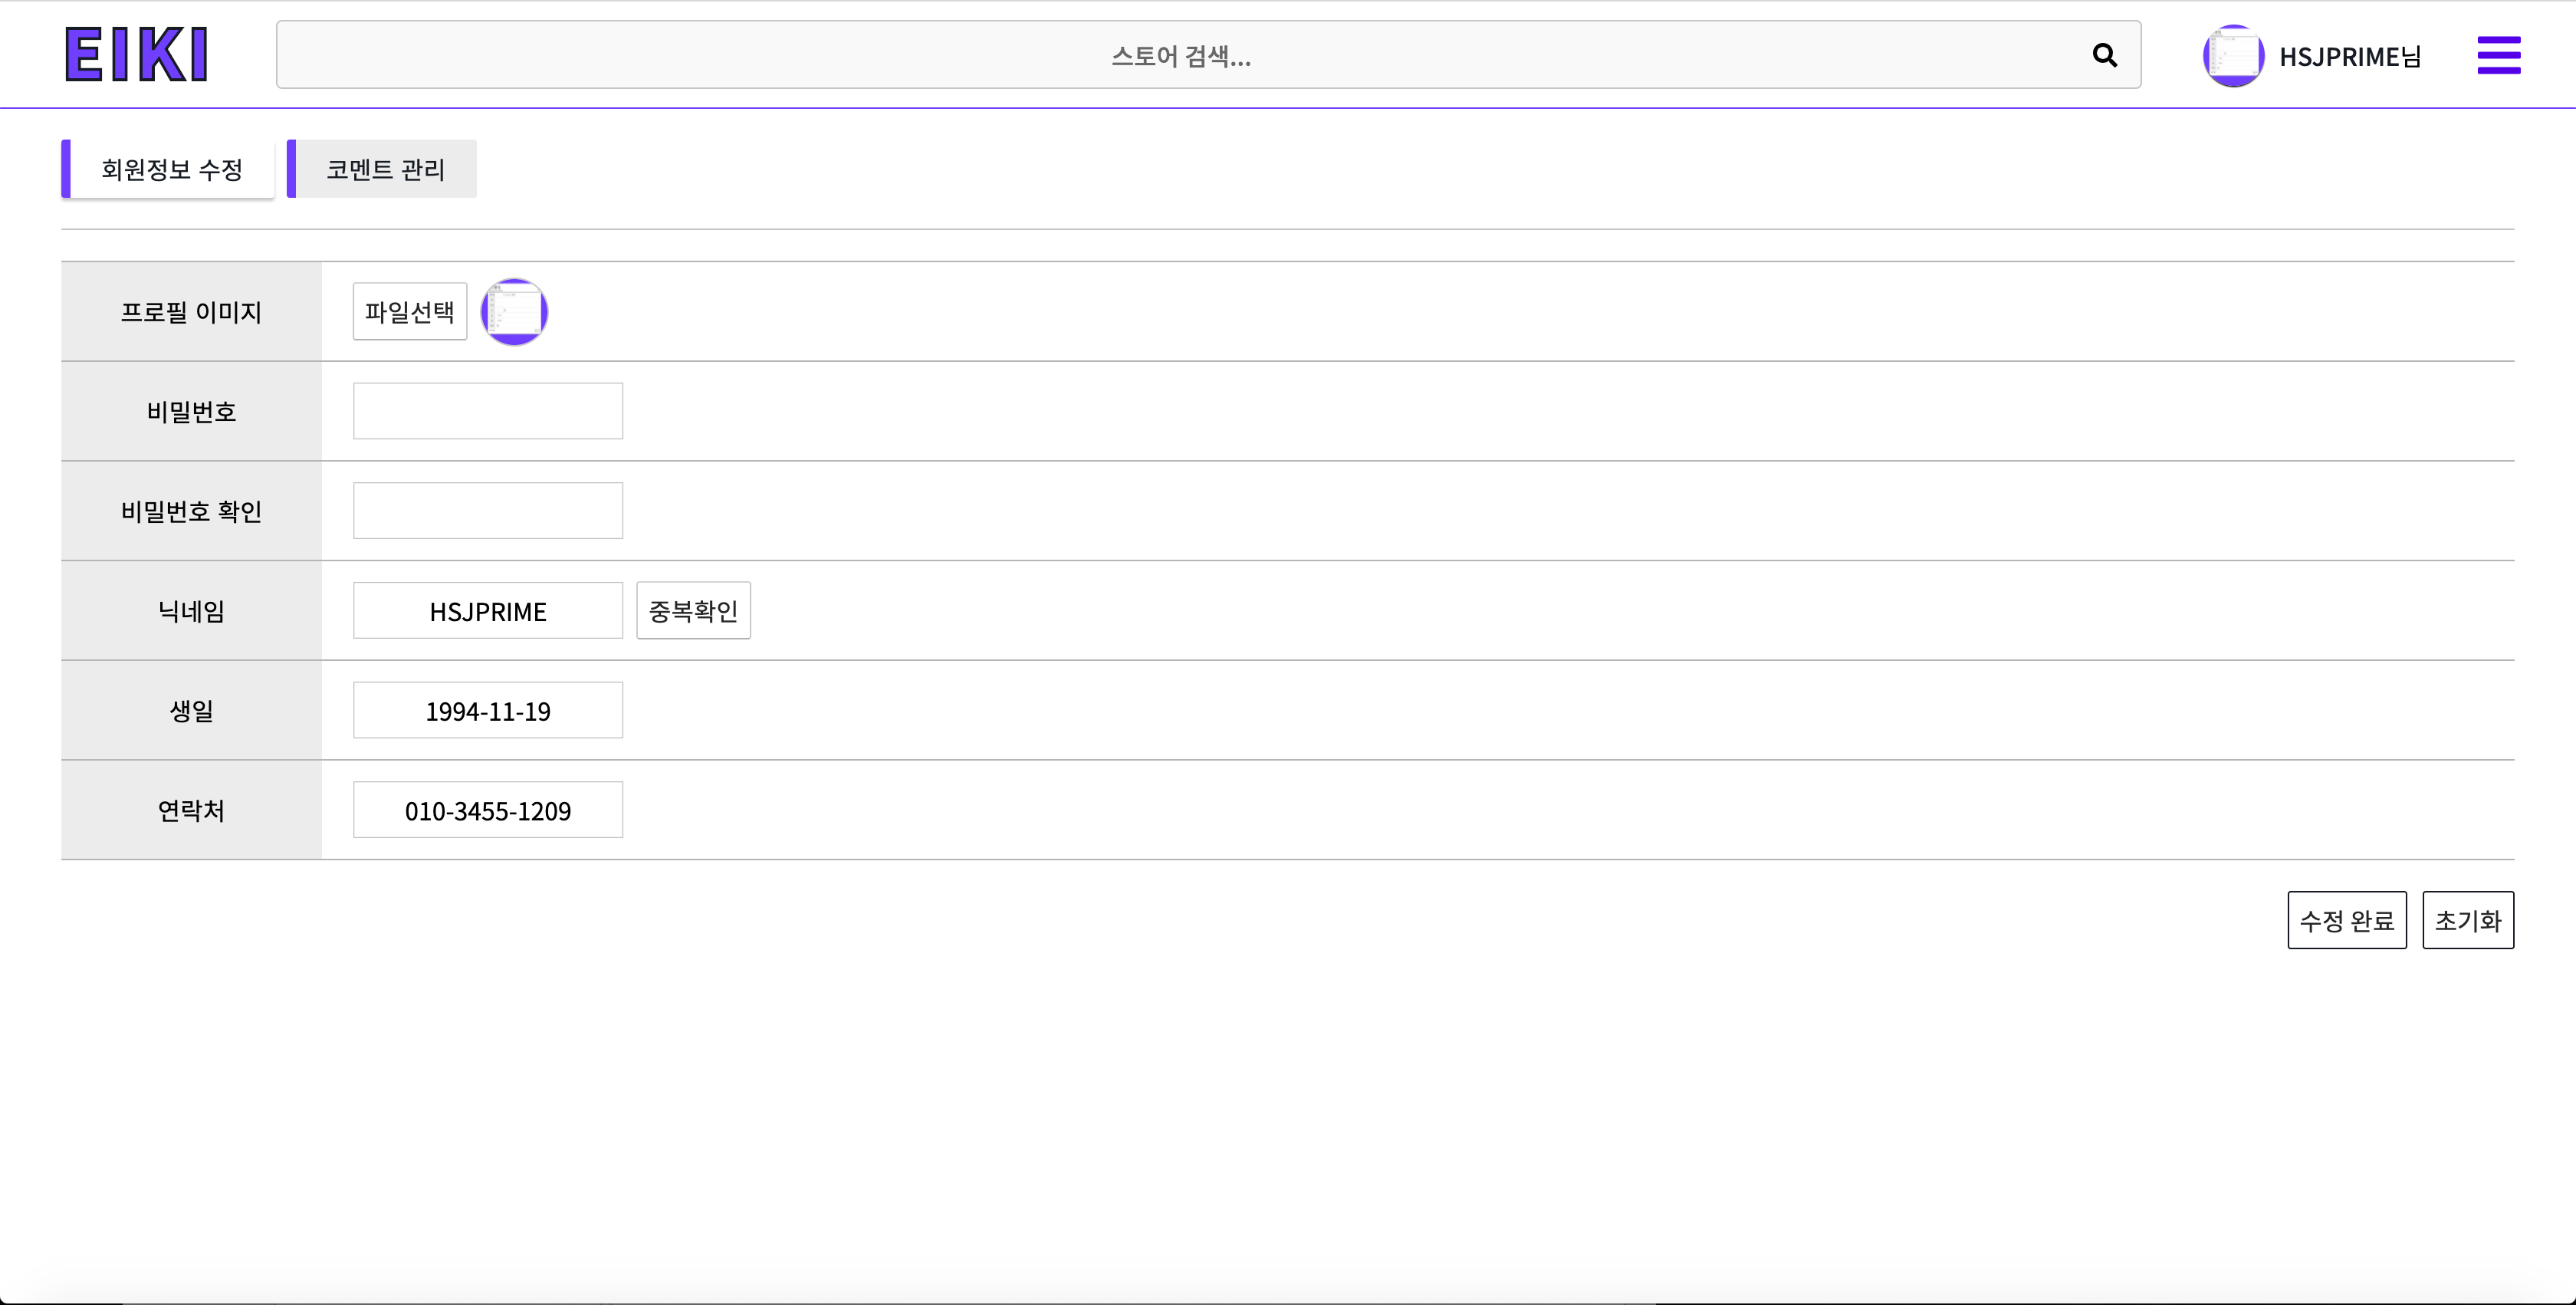Switch to the 코멘트 관리 tab
Viewport: 2576px width, 1305px height.
tap(385, 169)
